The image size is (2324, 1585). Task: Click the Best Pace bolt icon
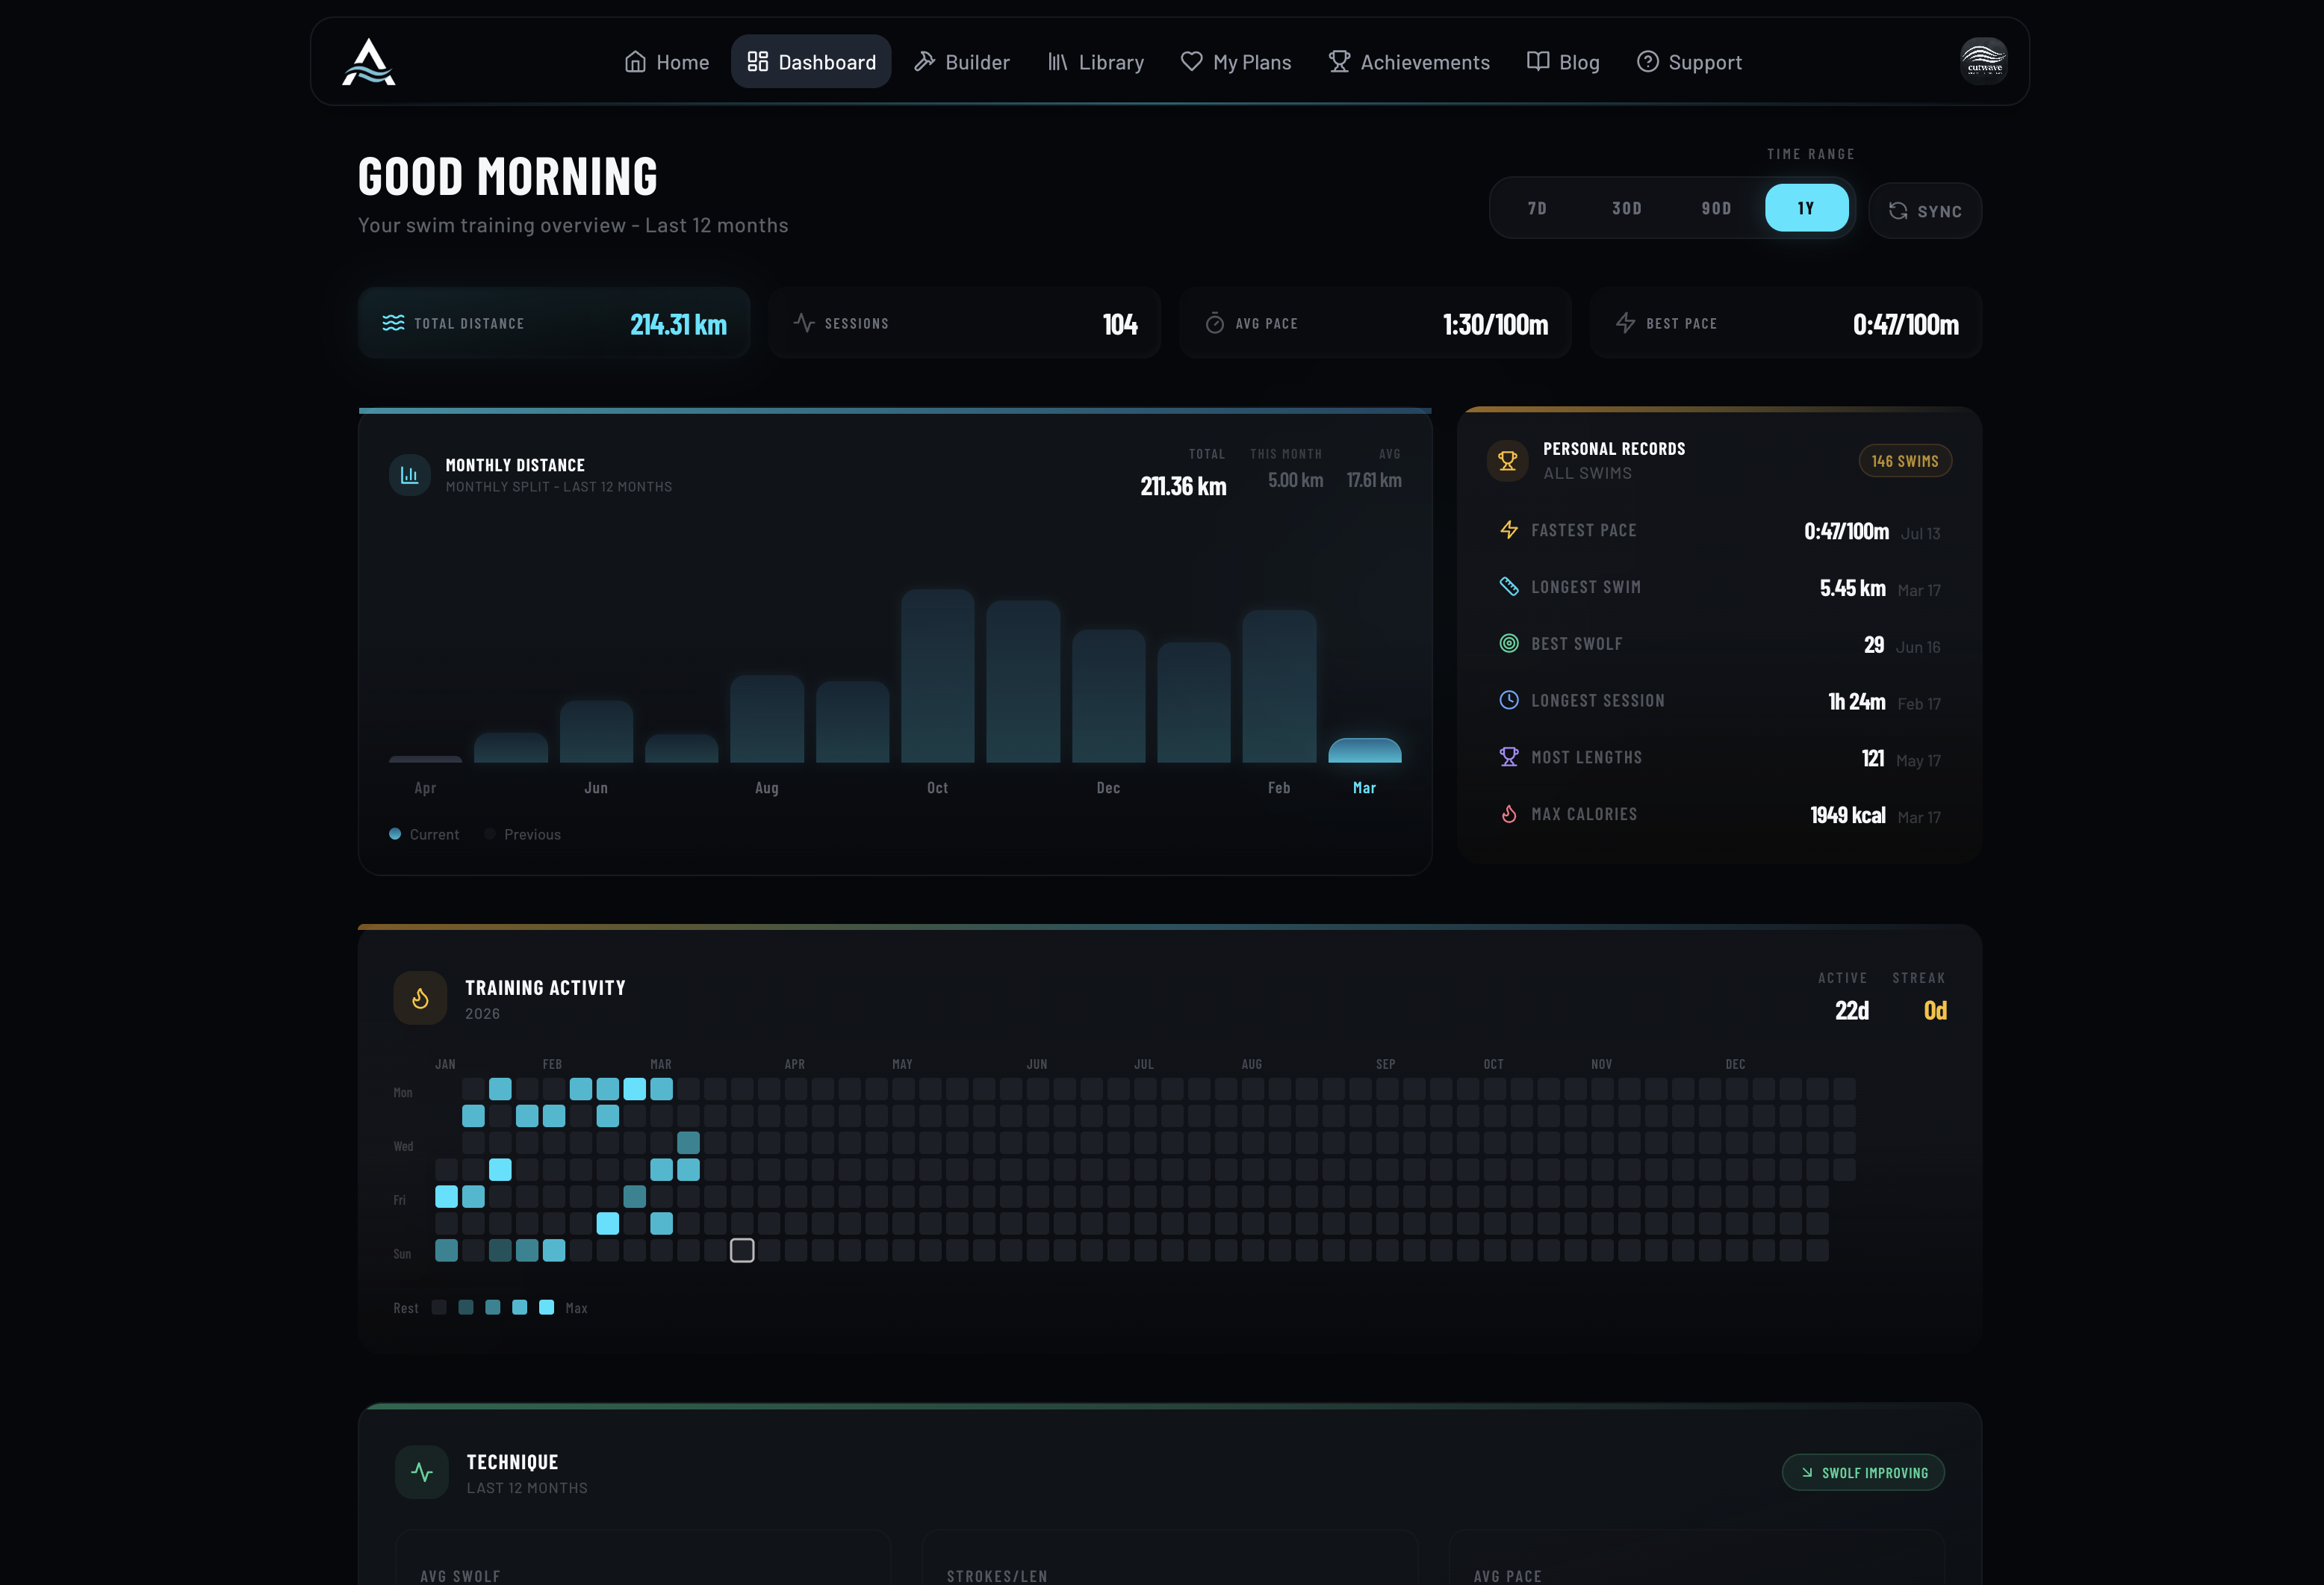point(1626,323)
